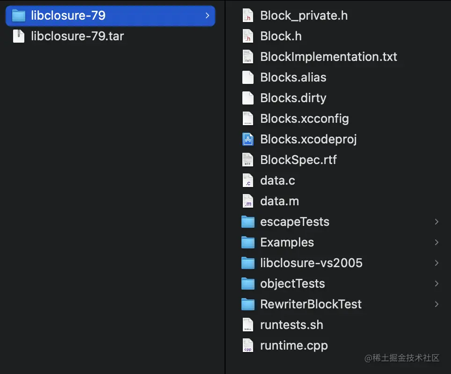Click the chevron on the libclosure-79 row
This screenshot has height=374, width=451.
coord(207,15)
